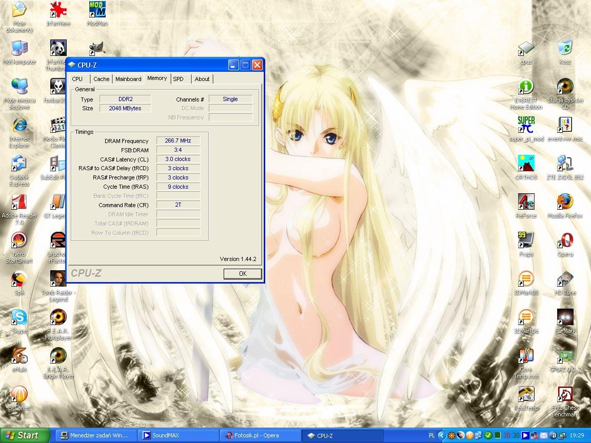
Task: Minimize the CPU-Z window
Action: pyautogui.click(x=233, y=65)
